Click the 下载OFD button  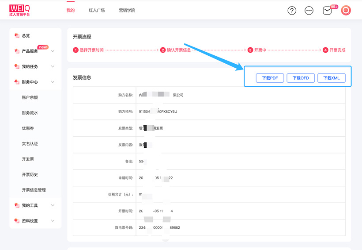[x=300, y=78]
